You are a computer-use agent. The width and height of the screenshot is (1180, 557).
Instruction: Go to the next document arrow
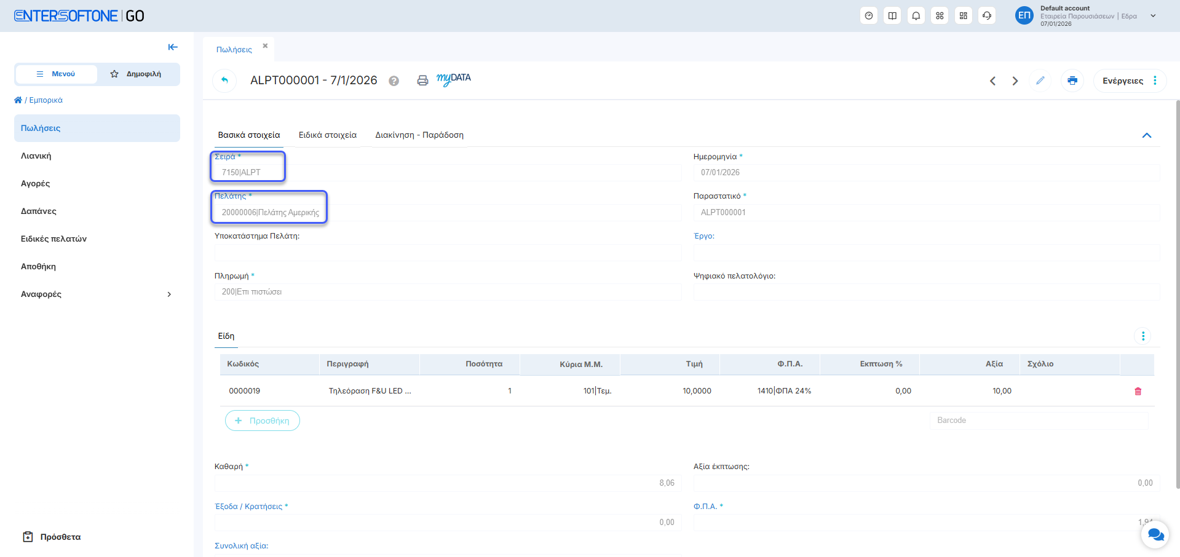1015,81
